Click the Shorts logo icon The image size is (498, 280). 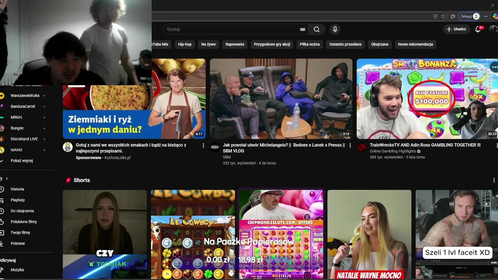coord(68,180)
